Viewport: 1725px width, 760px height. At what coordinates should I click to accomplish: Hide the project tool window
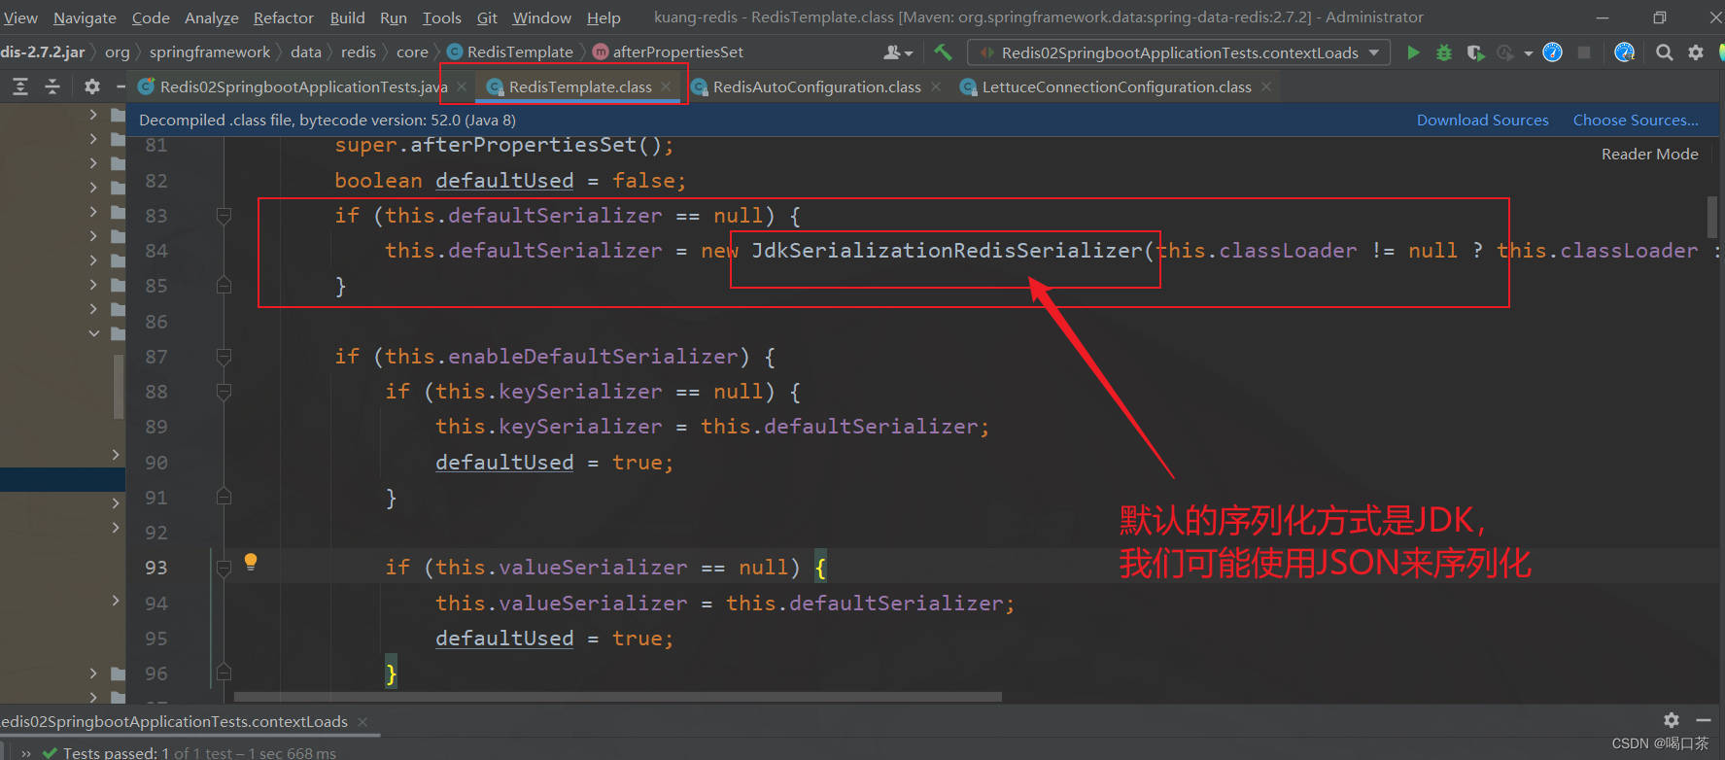tap(121, 86)
